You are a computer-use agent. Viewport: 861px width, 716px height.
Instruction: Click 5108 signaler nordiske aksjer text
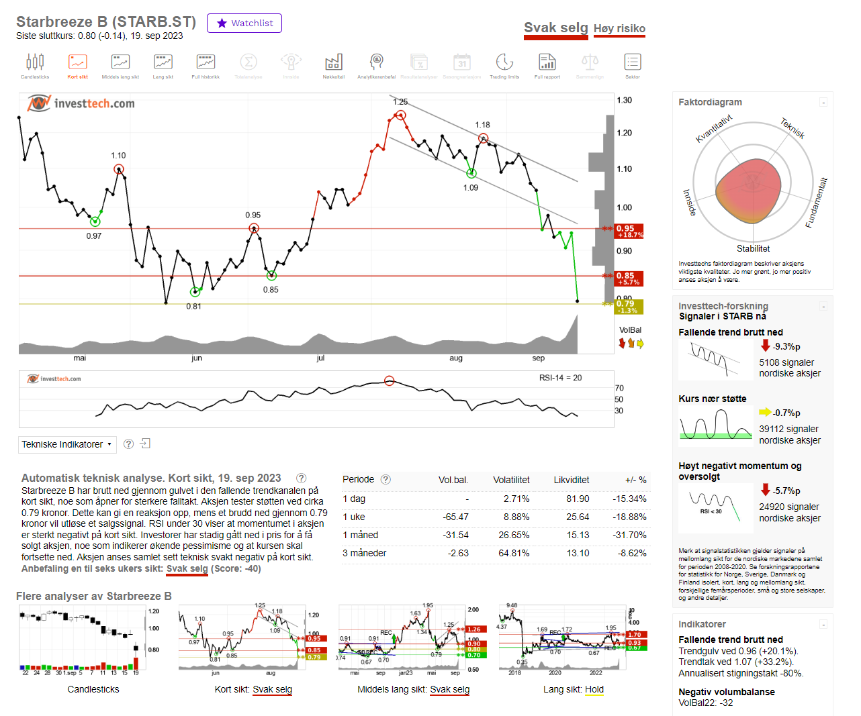point(790,368)
